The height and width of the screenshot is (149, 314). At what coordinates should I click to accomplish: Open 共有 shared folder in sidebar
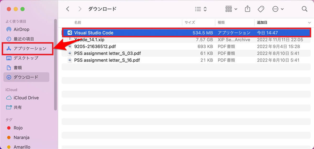pos(18,107)
